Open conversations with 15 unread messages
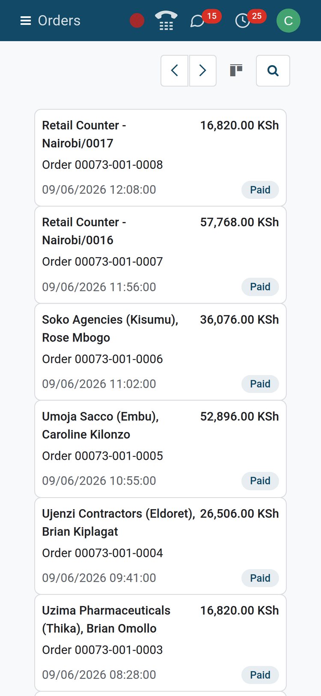This screenshot has width=321, height=696. (205, 20)
